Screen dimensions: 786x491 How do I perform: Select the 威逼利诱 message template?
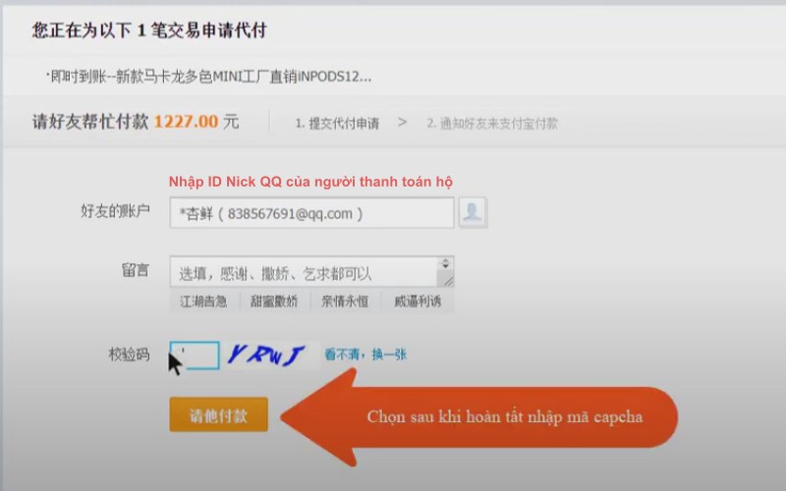[418, 301]
